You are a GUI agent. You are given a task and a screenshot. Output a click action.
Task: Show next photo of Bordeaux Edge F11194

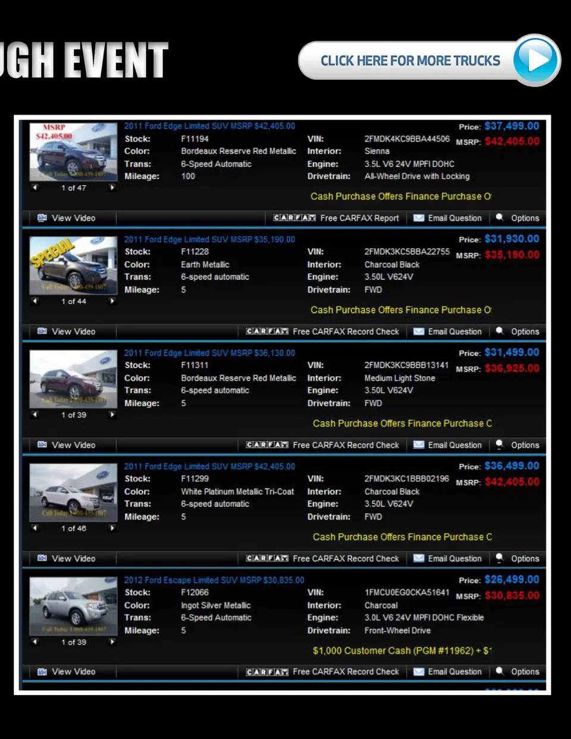(112, 187)
